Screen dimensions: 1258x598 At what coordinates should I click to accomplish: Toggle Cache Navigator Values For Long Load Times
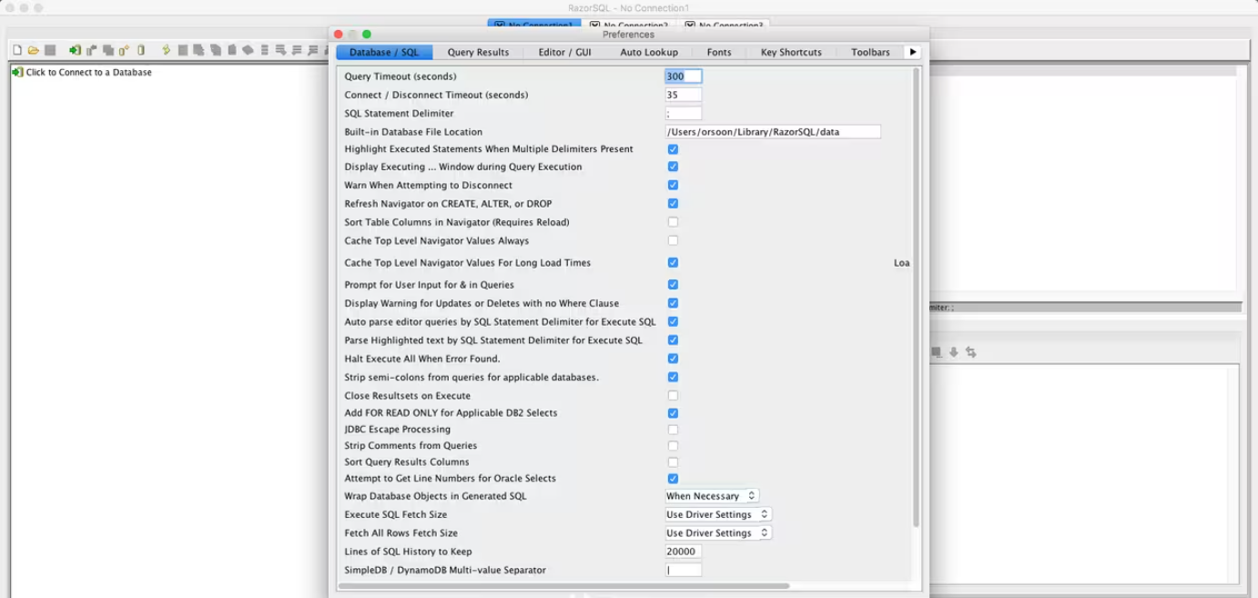[673, 263]
